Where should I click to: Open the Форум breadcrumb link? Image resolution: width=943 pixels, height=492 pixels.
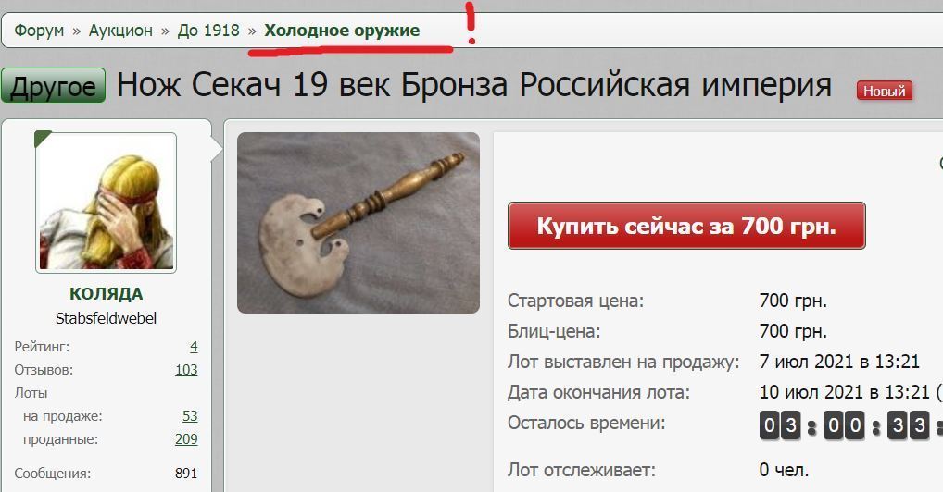point(39,30)
